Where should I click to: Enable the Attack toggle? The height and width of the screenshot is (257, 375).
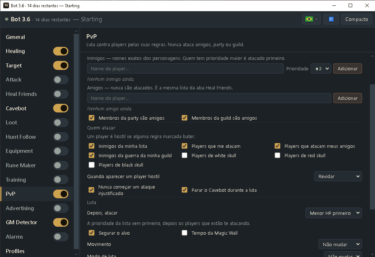[61, 80]
